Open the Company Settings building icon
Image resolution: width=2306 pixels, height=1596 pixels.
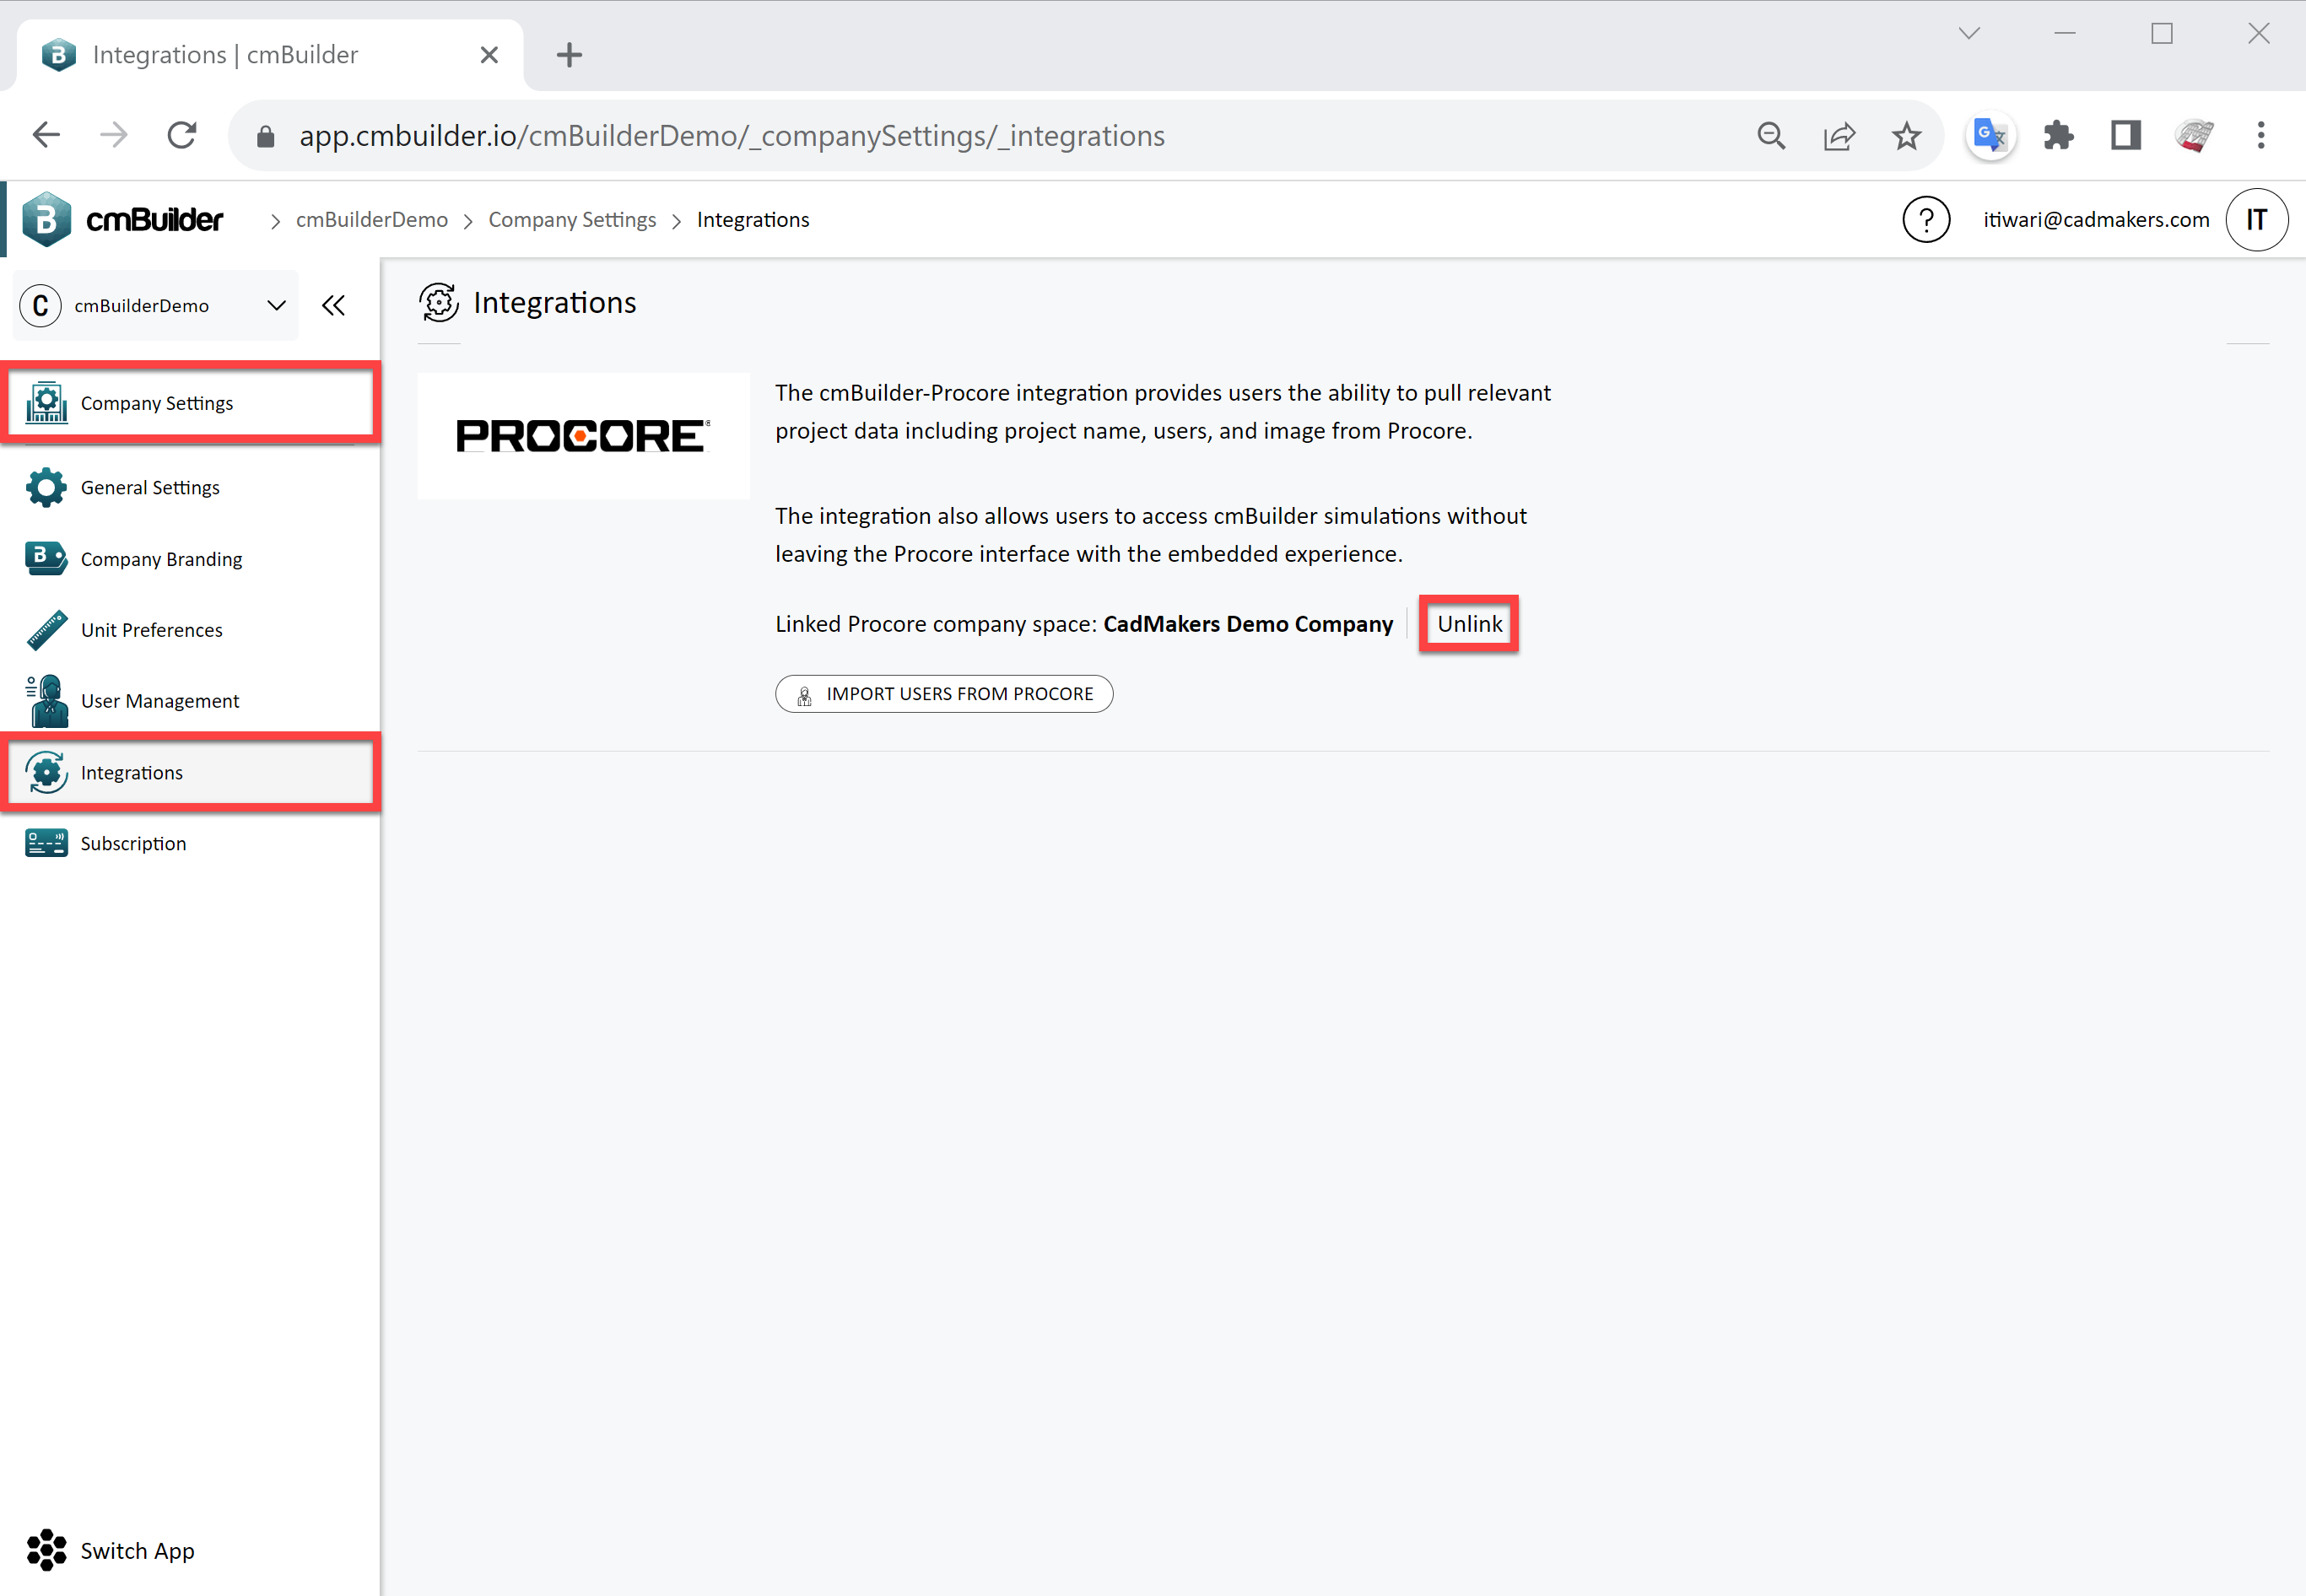[x=47, y=402]
